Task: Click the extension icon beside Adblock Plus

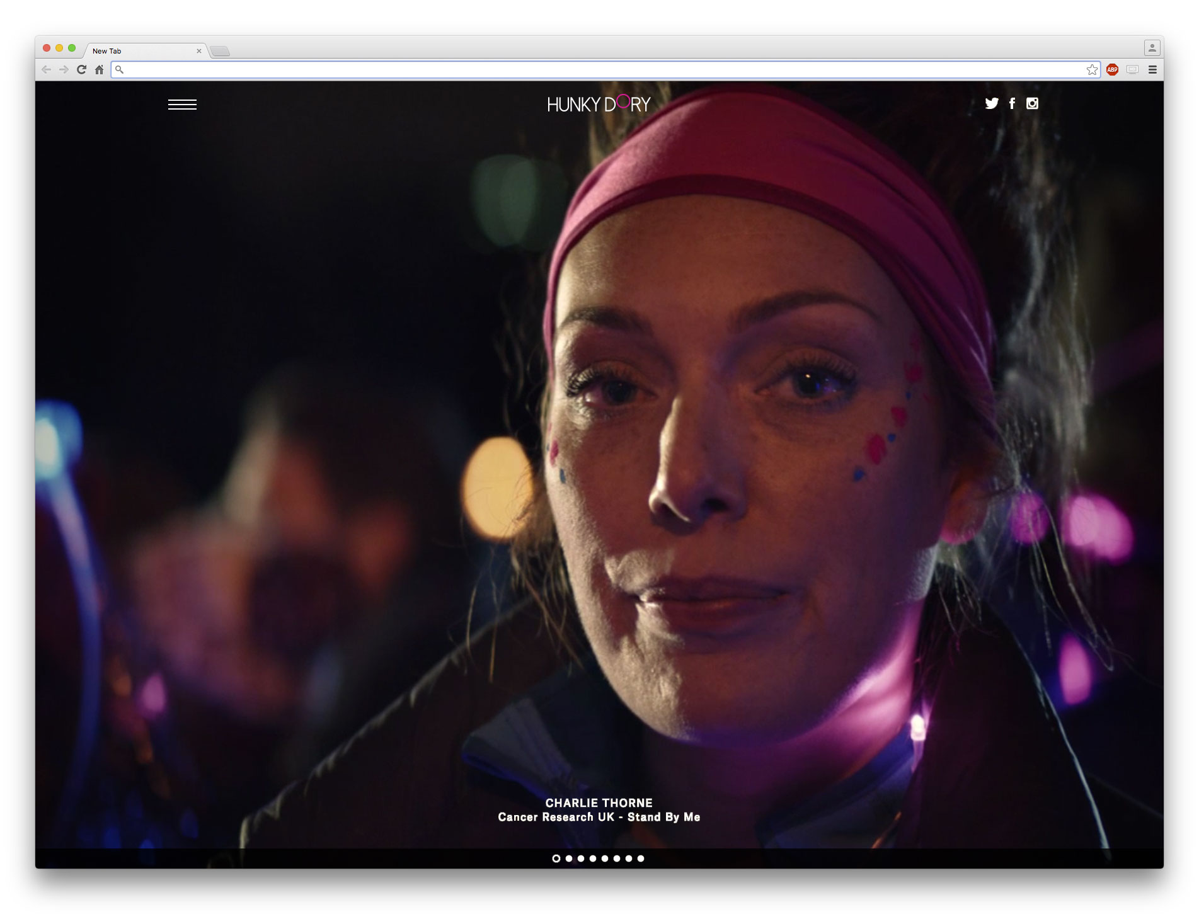Action: coord(1132,70)
